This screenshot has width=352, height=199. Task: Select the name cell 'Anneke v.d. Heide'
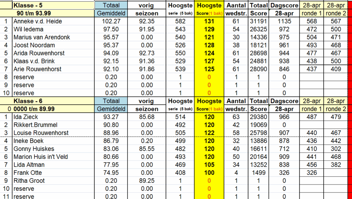(x=53, y=21)
